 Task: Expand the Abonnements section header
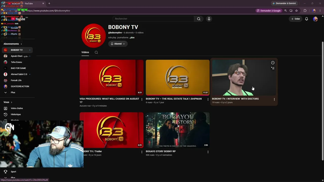(x=13, y=44)
